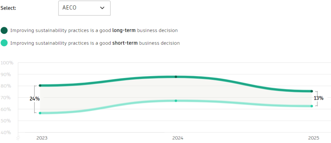Click the 2025 short-term data point
The image size is (331, 143).
(312, 106)
